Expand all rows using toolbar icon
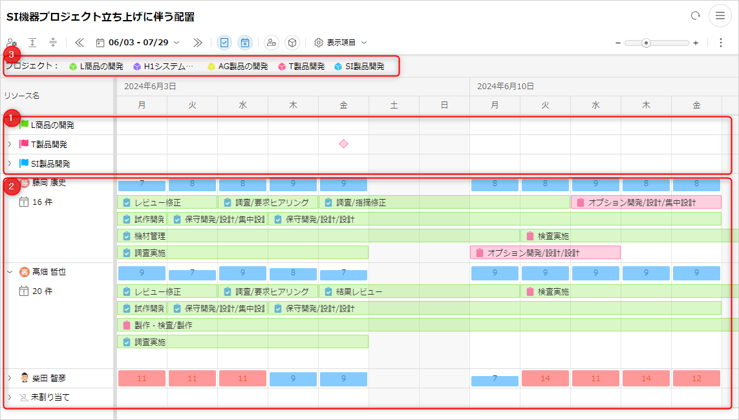The width and height of the screenshot is (739, 420). click(x=32, y=43)
